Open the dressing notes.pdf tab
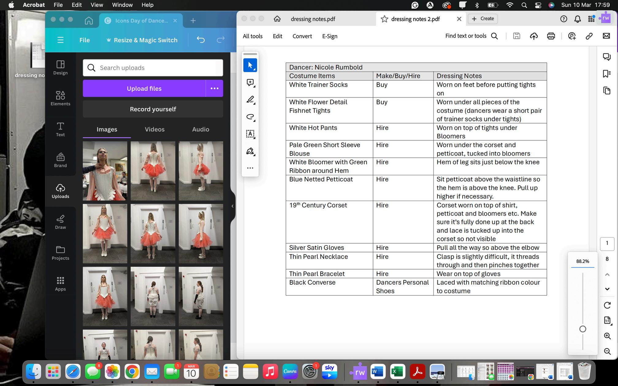 pos(313,19)
